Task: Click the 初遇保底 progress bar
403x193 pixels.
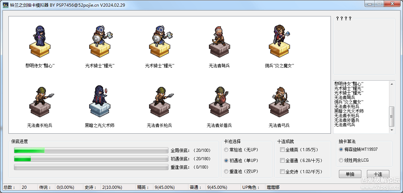Action: point(91,159)
